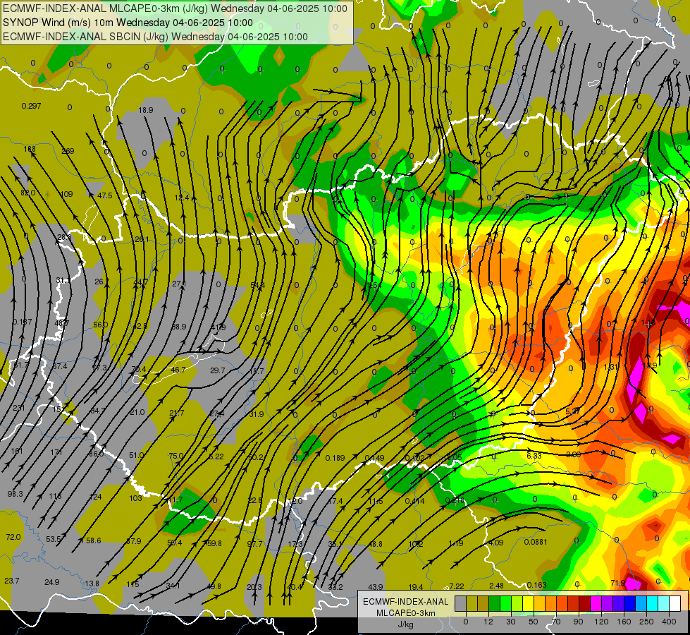The image size is (690, 635).
Task: Click the J/kg unit label in legend
Action: coord(405,624)
